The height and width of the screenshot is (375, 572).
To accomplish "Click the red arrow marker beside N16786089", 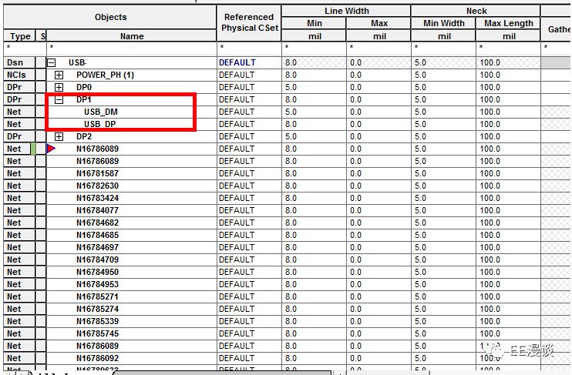I will pos(51,149).
